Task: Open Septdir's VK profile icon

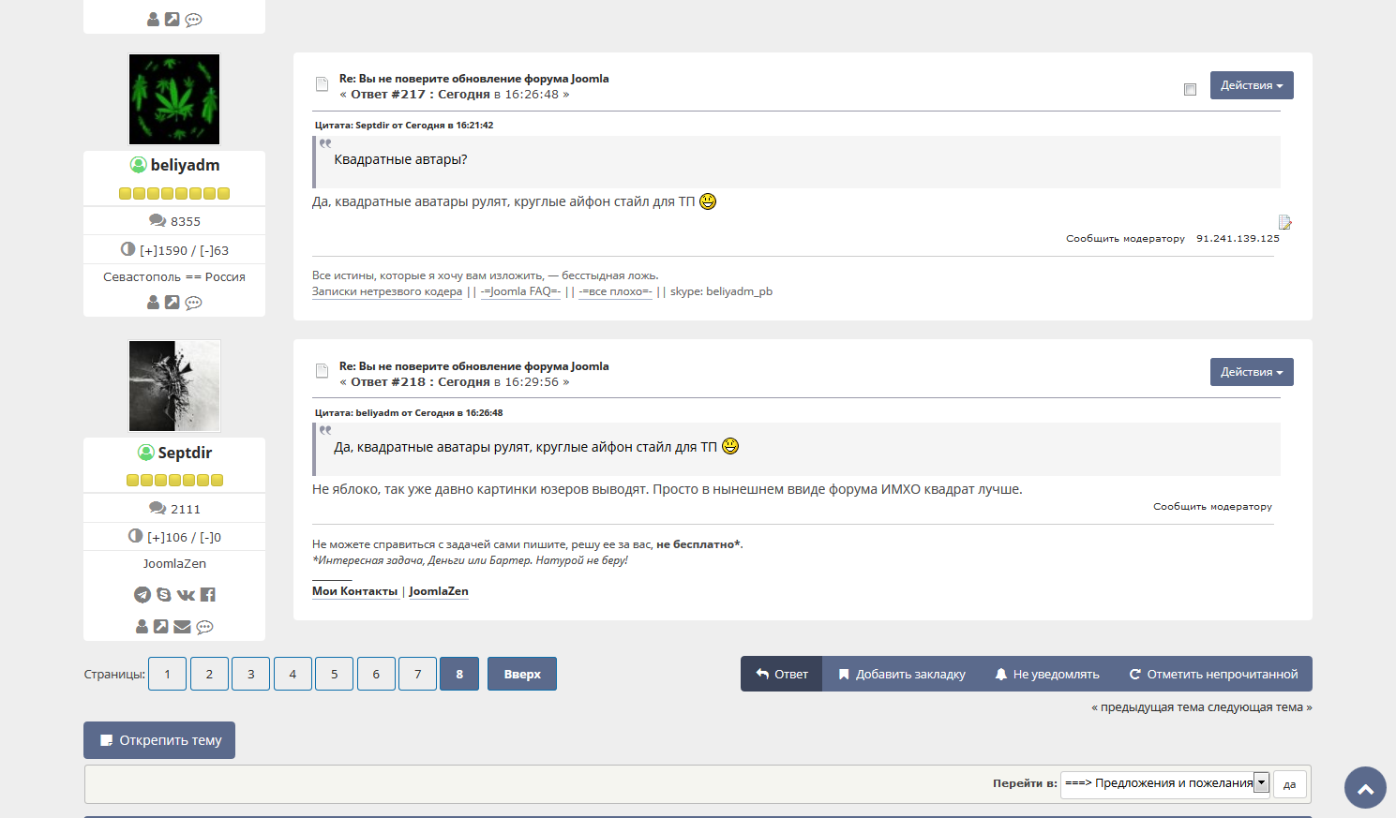Action: pos(186,595)
